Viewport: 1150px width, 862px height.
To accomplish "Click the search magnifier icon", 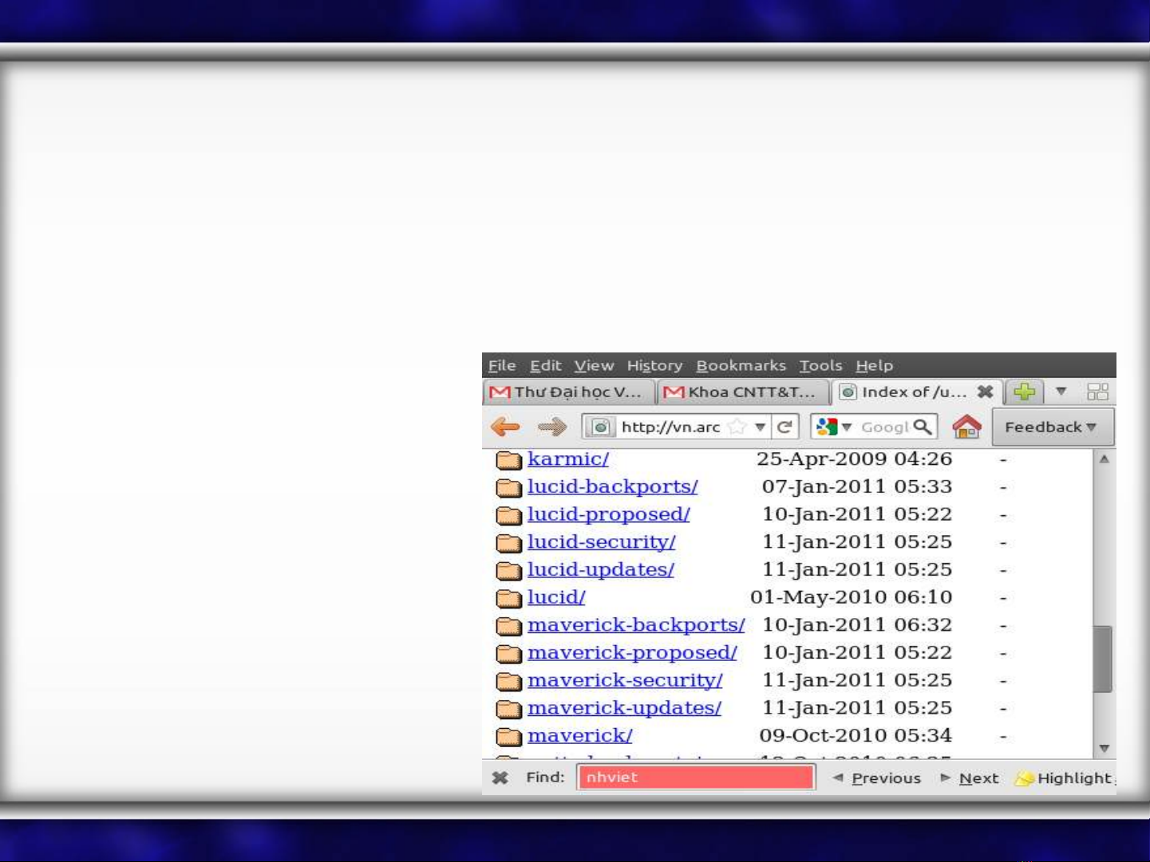I will pos(923,427).
